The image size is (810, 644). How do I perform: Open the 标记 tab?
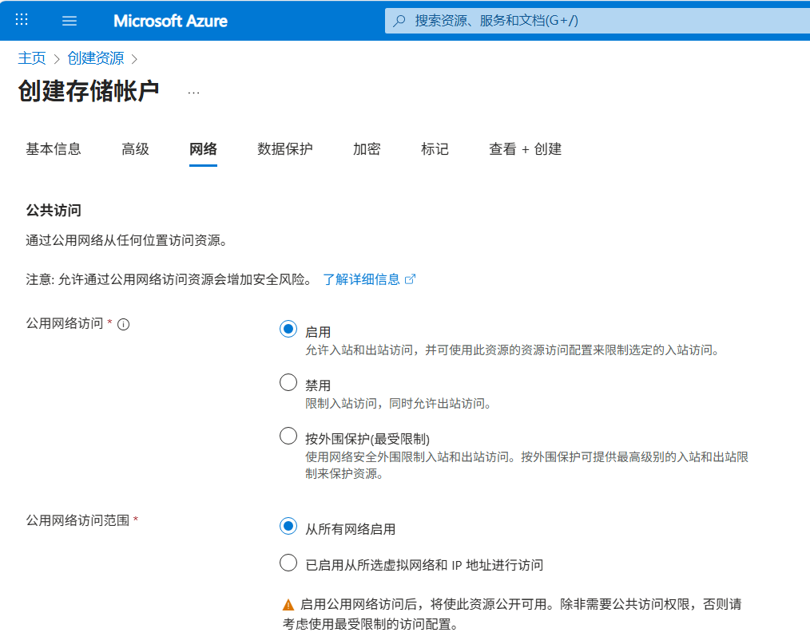(x=435, y=149)
